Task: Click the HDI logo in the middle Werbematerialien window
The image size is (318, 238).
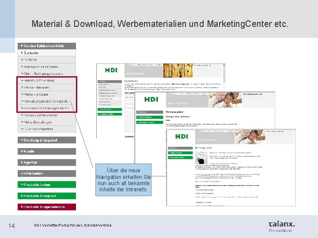Action: pyautogui.click(x=151, y=99)
